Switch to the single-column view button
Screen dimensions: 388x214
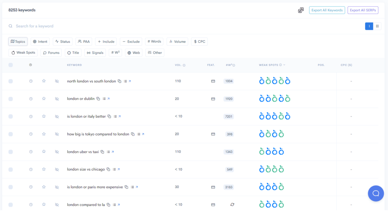click(x=369, y=26)
